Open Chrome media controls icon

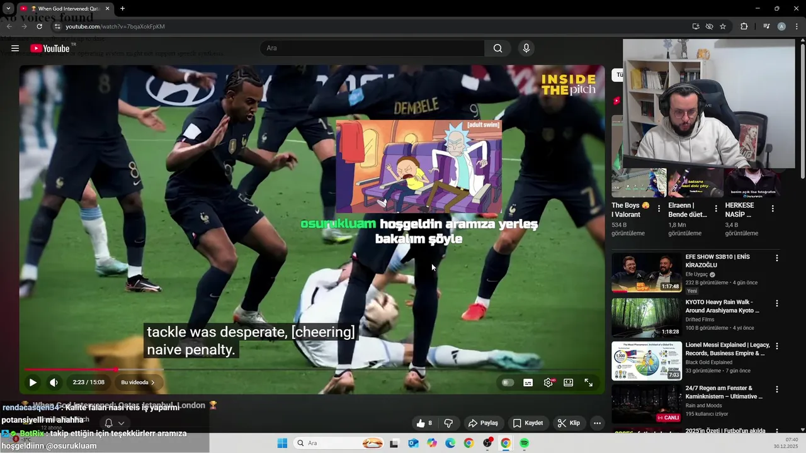click(x=766, y=26)
